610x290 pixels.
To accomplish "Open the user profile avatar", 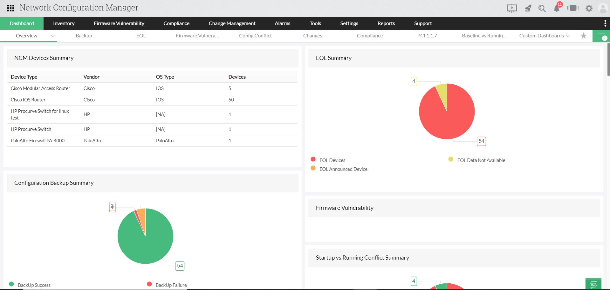I will tap(603, 8).
